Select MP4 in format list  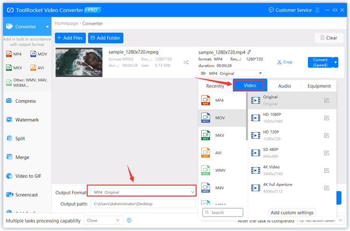tap(222, 100)
